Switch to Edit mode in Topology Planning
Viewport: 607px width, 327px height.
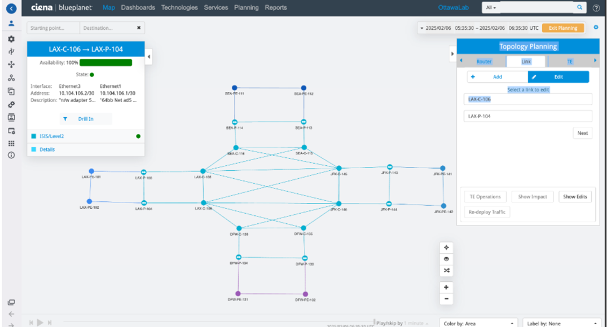tap(558, 77)
